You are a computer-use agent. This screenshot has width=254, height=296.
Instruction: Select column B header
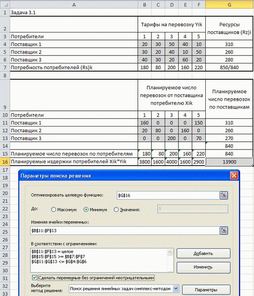click(145, 5)
